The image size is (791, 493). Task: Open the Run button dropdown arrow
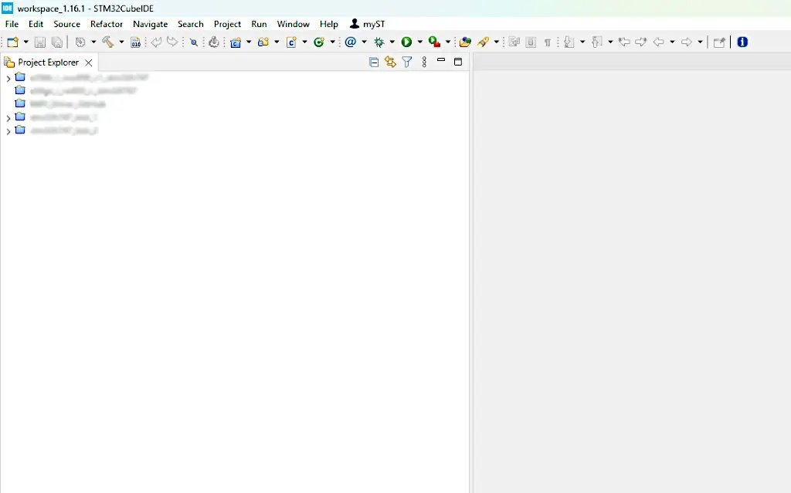click(x=419, y=42)
